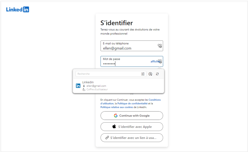
Task: Open the password generator icon in the popup
Action: tap(150, 74)
